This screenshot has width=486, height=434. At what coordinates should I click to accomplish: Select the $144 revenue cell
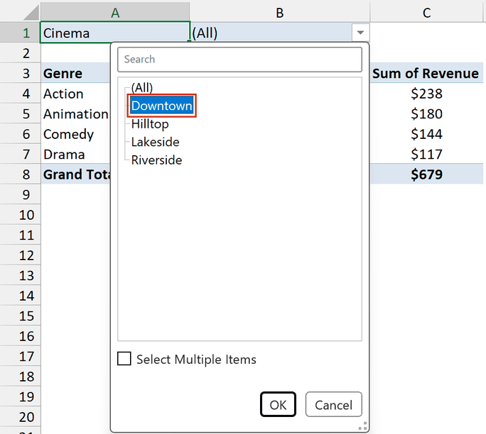pos(426,134)
